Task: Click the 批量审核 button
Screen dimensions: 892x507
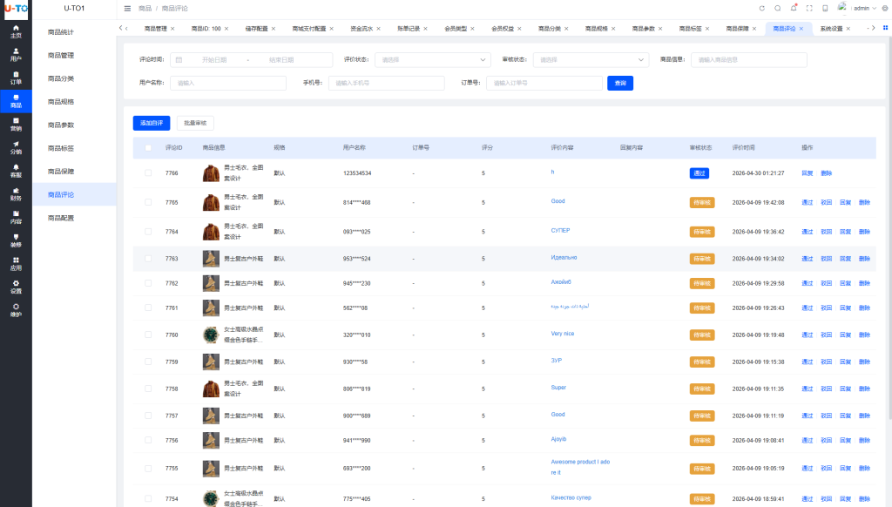Action: tap(195, 123)
